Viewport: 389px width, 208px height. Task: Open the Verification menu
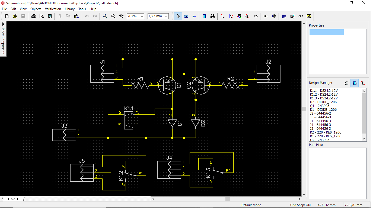click(53, 9)
